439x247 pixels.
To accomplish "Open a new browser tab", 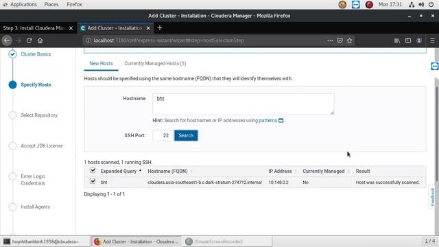I will click(x=160, y=27).
